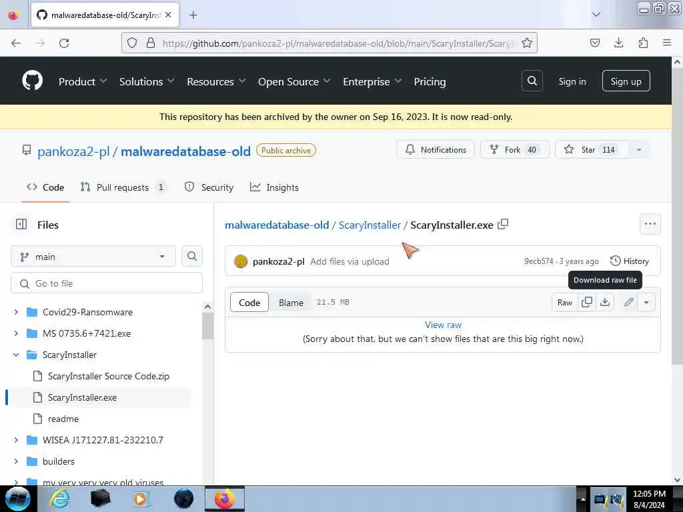Open Notifications button

pos(435,150)
